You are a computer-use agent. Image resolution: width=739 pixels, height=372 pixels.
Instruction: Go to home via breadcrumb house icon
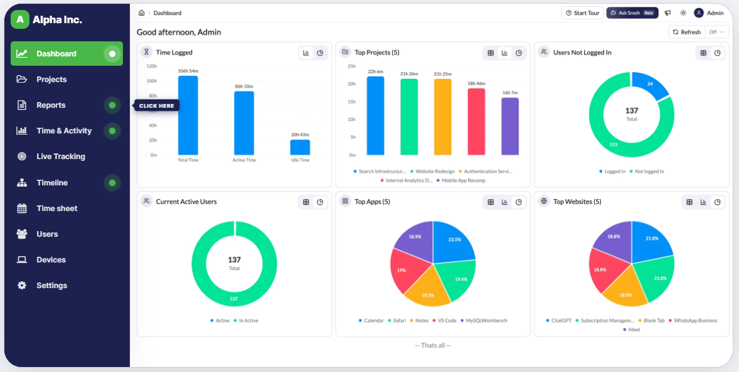141,13
